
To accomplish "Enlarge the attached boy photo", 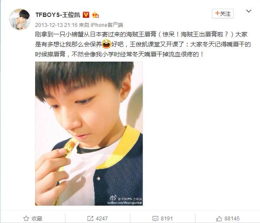I will tap(89, 134).
